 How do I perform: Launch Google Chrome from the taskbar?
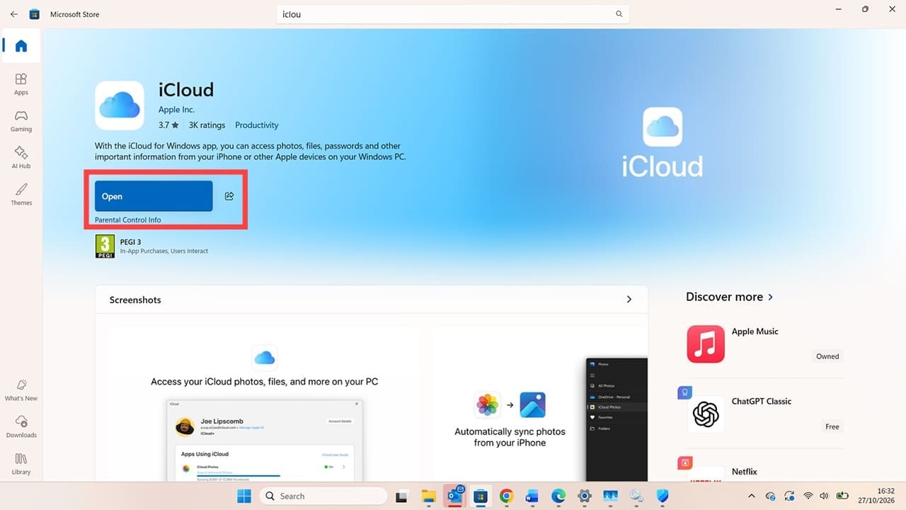point(505,496)
